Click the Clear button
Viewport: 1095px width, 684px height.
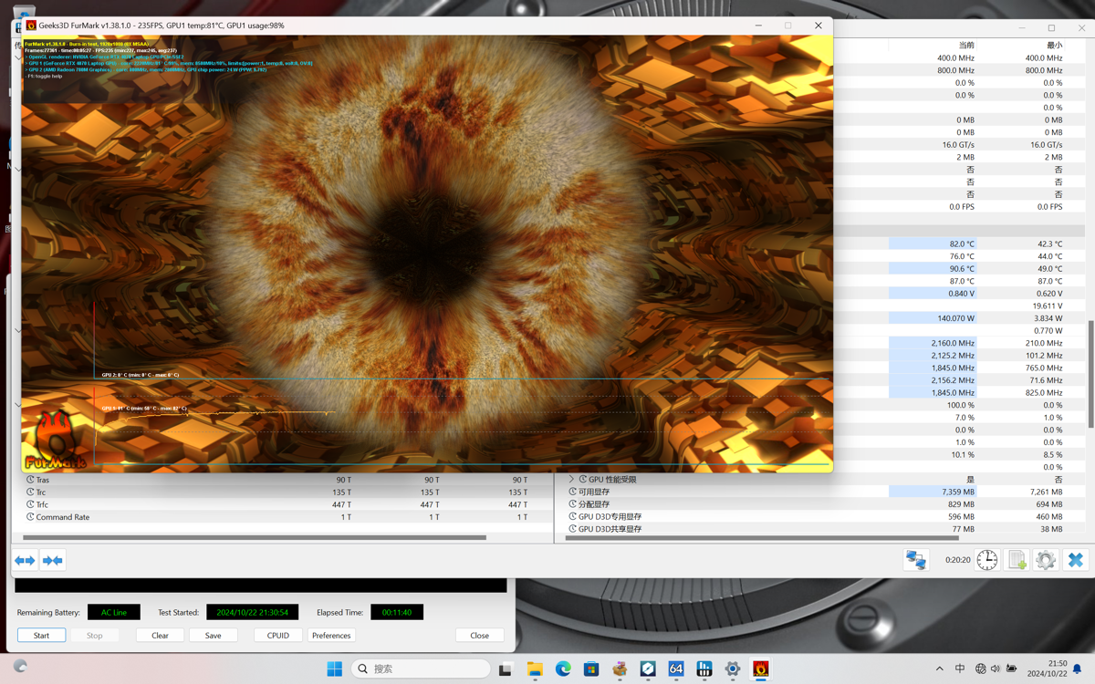160,635
